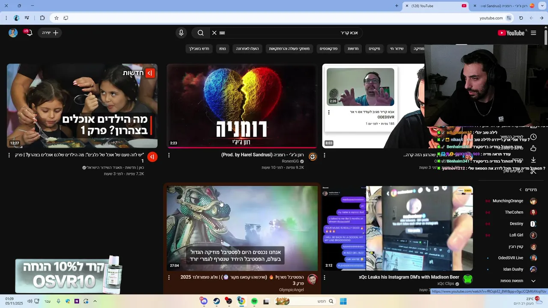
Task: Open the notifications bell
Action: [29, 33]
